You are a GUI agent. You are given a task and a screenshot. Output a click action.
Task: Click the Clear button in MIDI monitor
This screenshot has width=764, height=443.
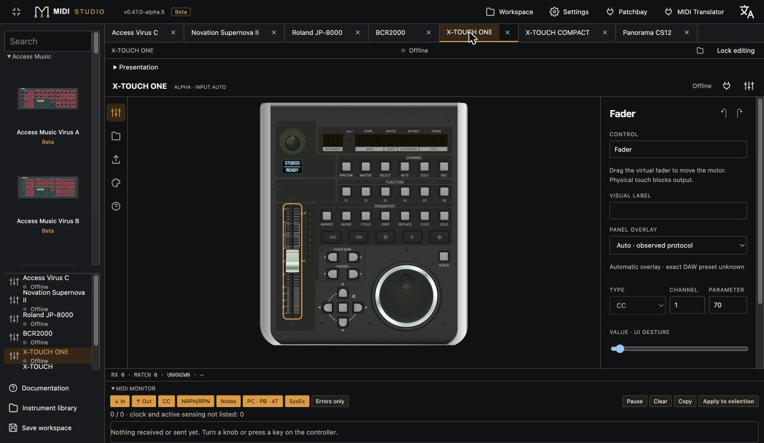(x=660, y=401)
